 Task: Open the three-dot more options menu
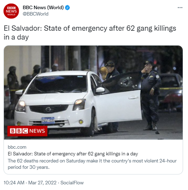click(180, 8)
